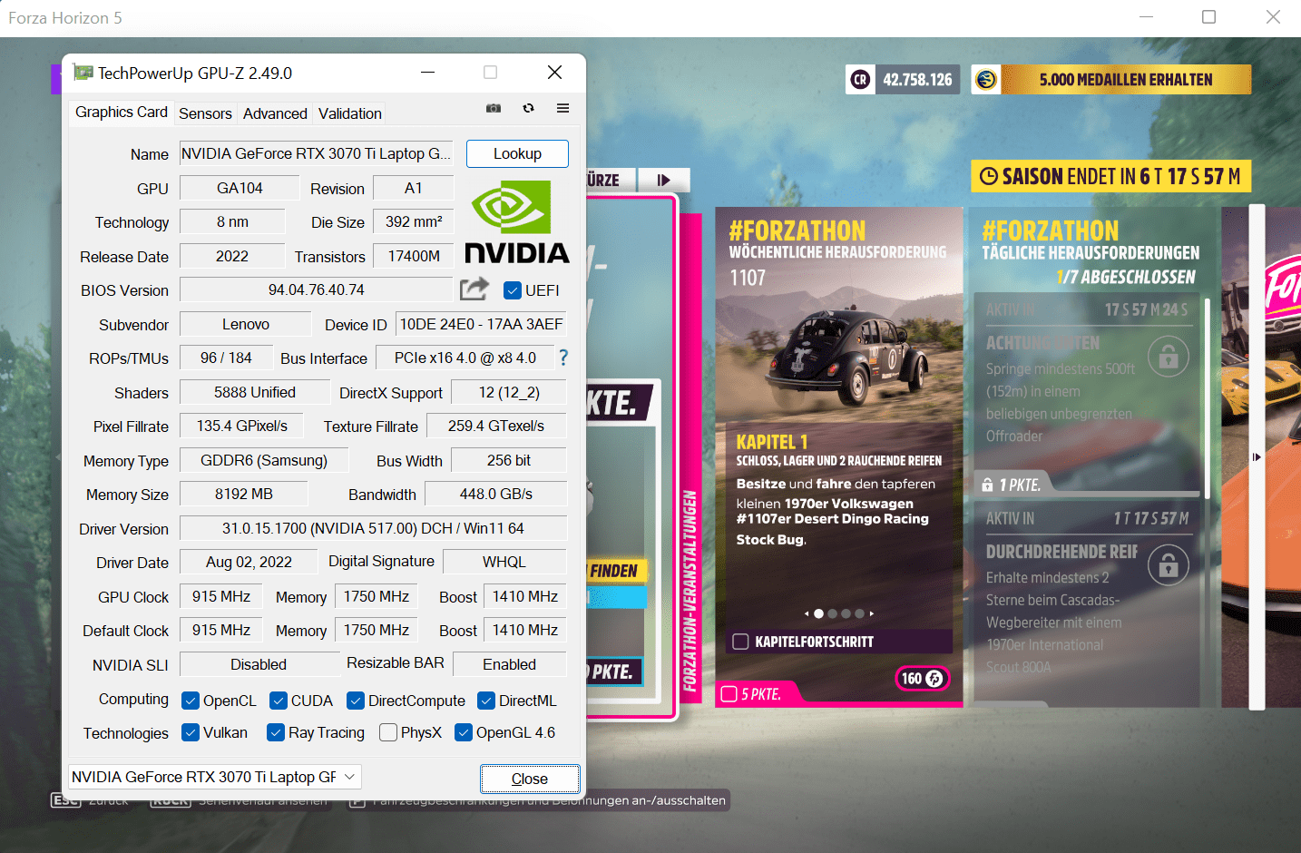Switch to the Advanced tab
Image resolution: width=1301 pixels, height=853 pixels.
point(275,113)
